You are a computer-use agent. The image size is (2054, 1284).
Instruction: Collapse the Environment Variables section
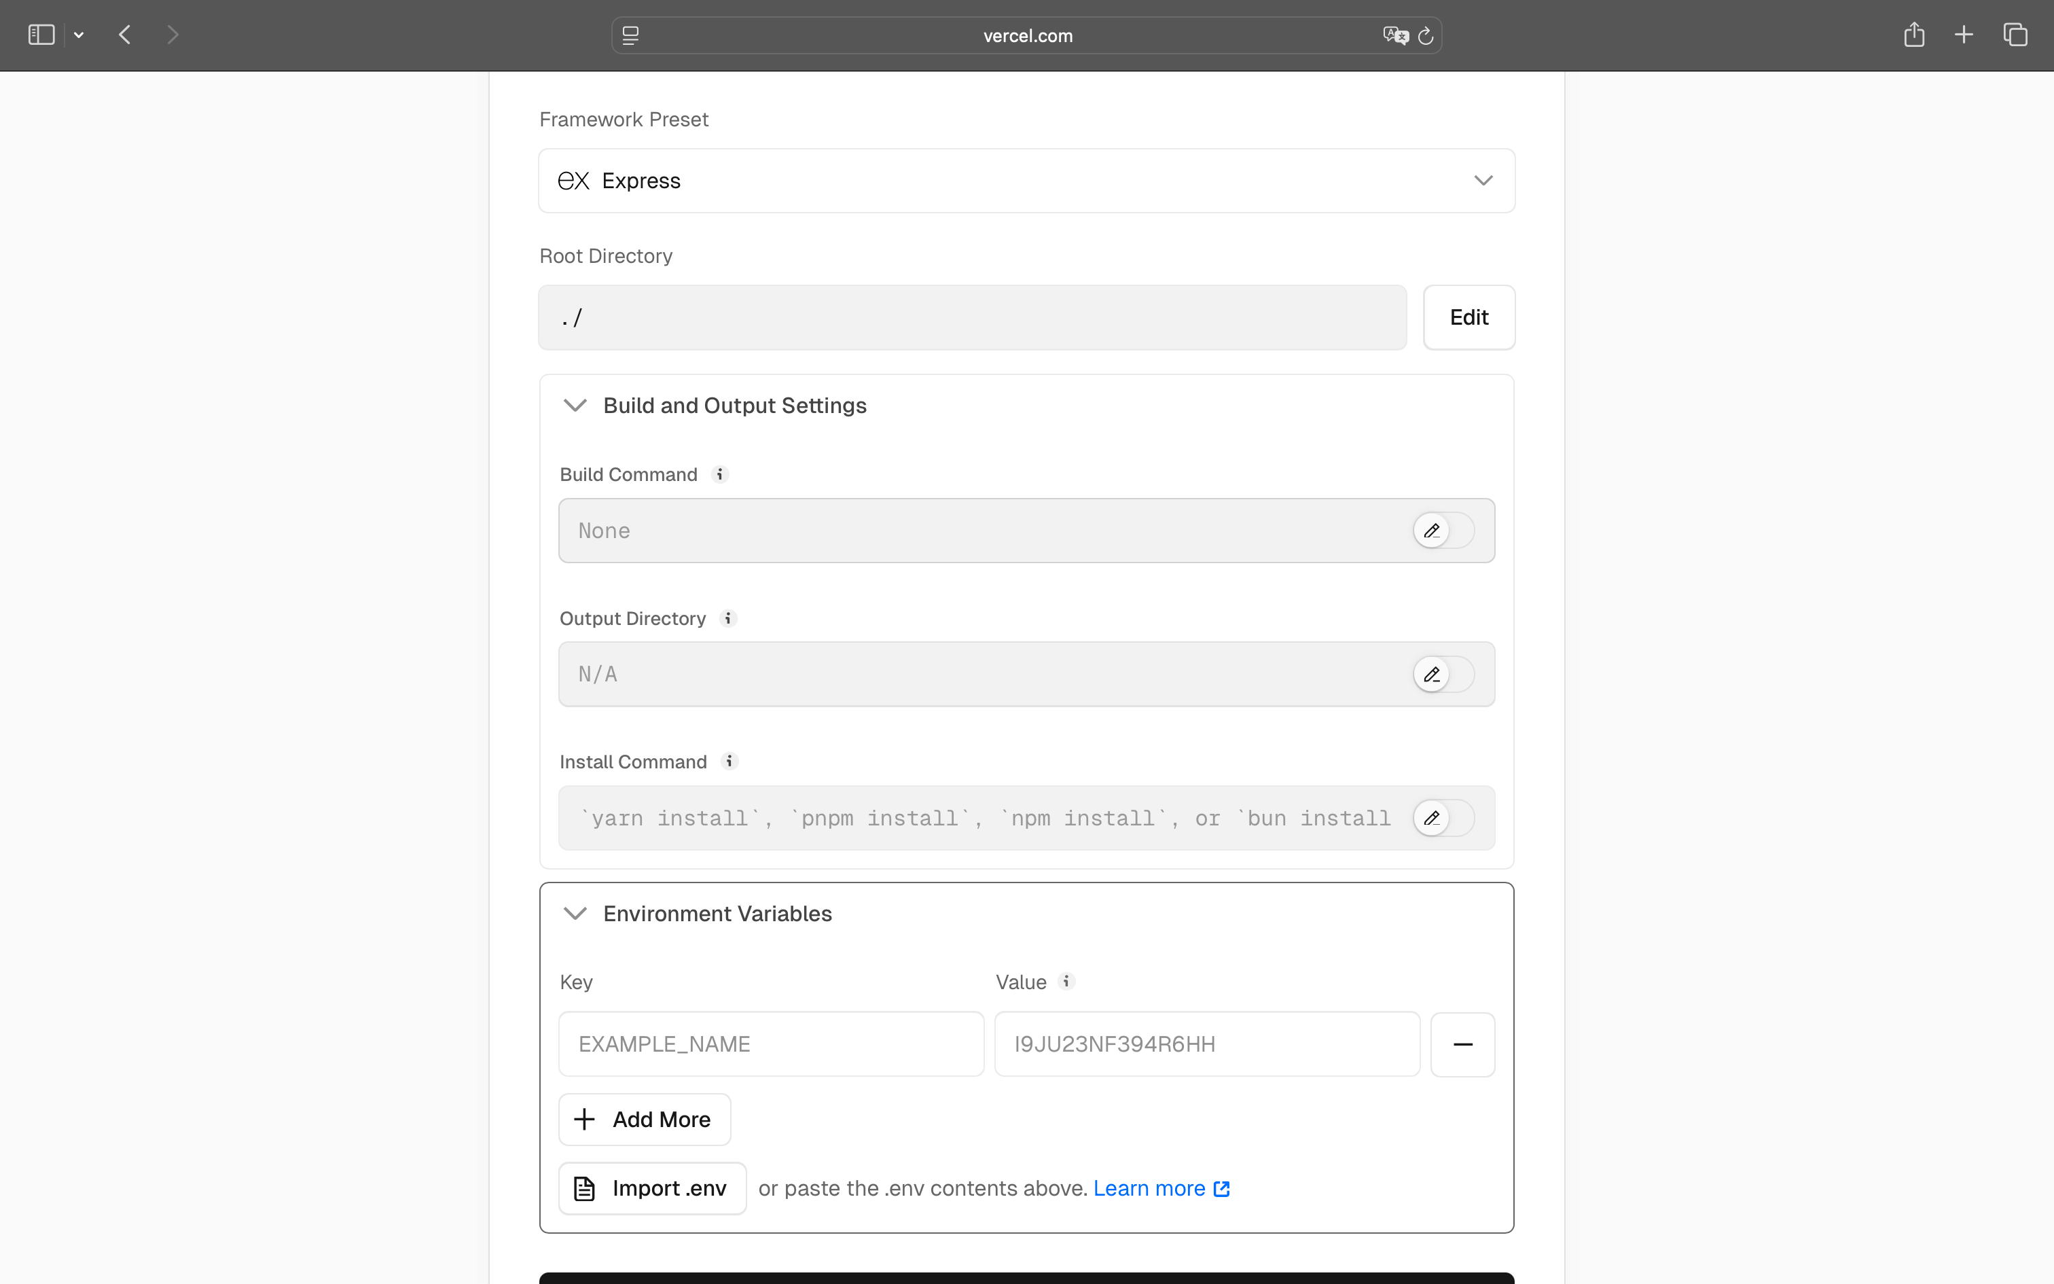(x=575, y=913)
